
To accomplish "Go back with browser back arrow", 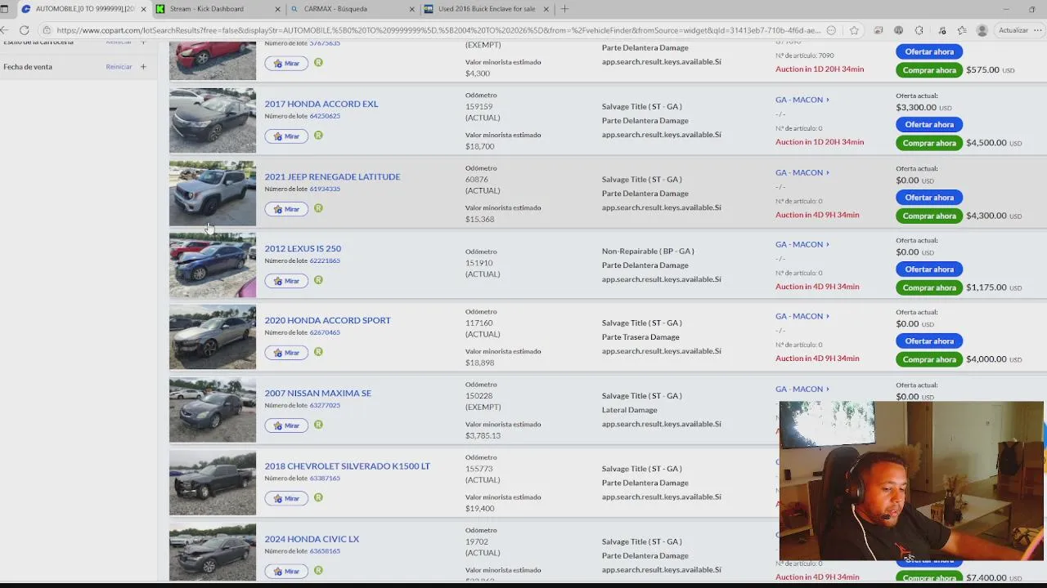I will pos(5,30).
